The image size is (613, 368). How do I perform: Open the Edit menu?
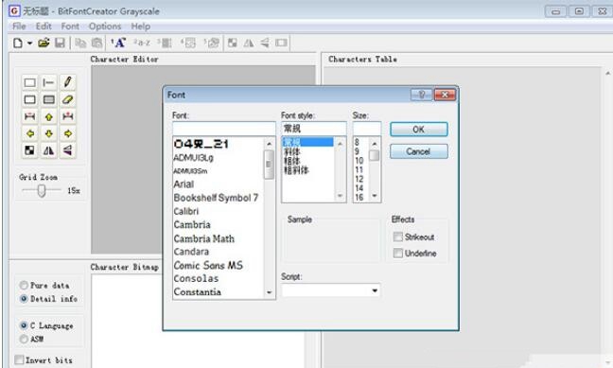click(x=44, y=26)
